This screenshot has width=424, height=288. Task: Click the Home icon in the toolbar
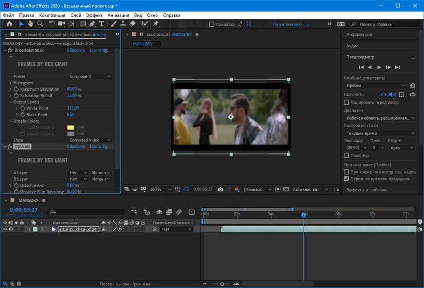9,24
